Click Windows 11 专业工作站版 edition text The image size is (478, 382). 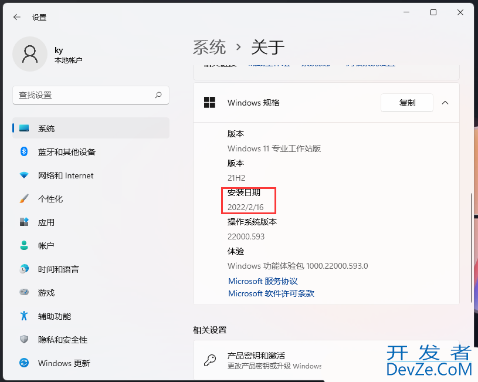[x=274, y=148]
